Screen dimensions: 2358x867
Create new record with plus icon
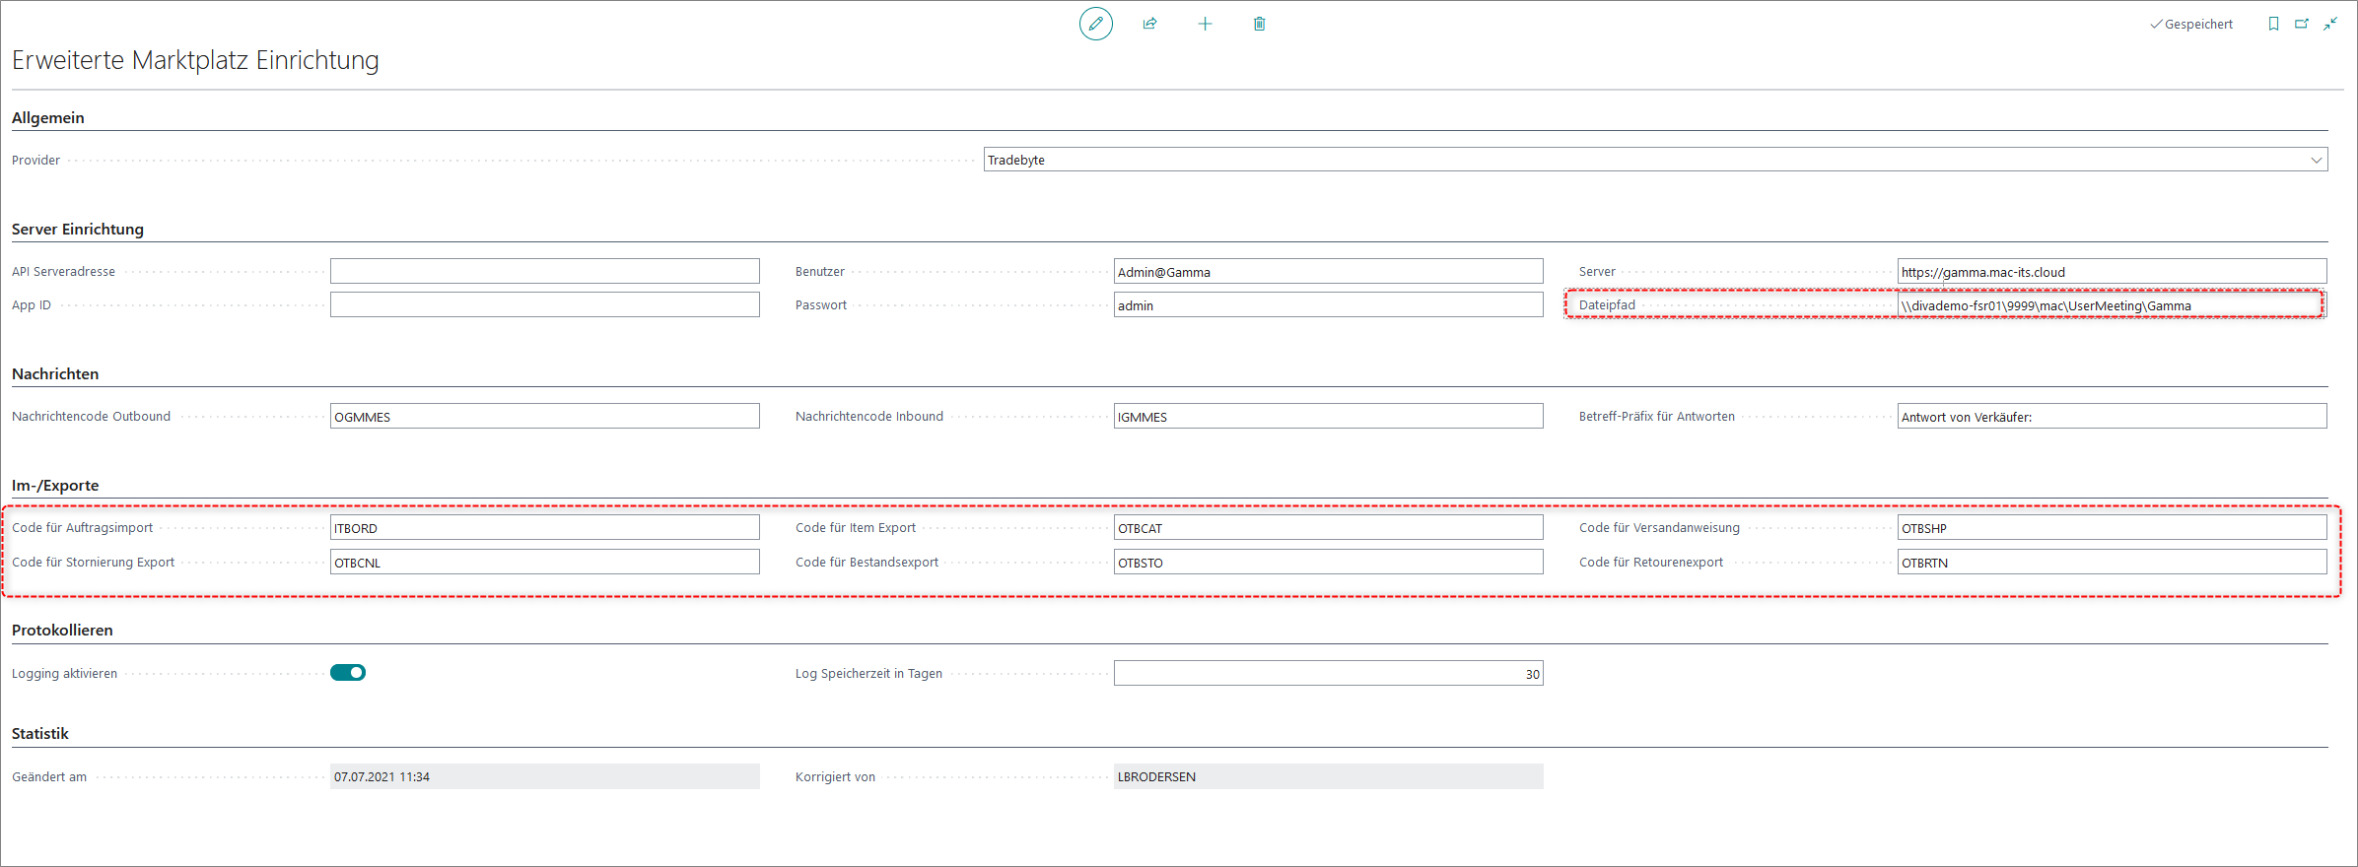[x=1205, y=24]
